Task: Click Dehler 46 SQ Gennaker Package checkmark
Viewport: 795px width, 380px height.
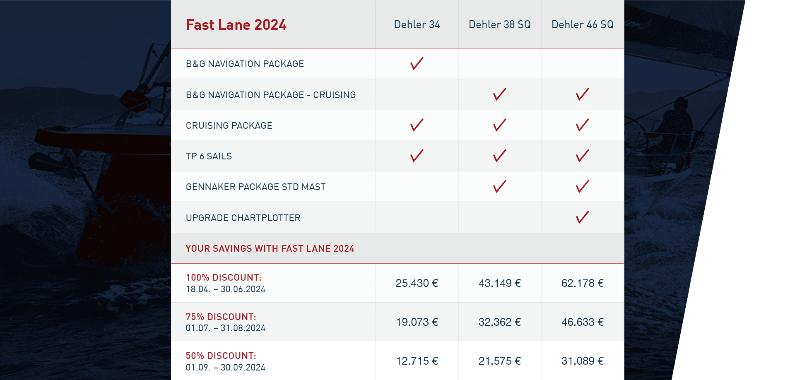Action: (x=582, y=187)
